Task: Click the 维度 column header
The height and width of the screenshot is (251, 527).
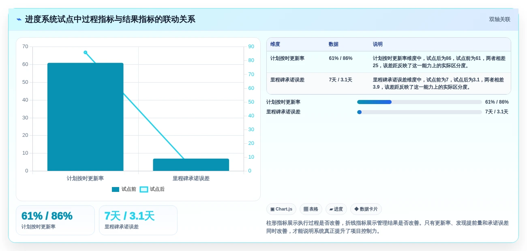Action: pos(275,44)
